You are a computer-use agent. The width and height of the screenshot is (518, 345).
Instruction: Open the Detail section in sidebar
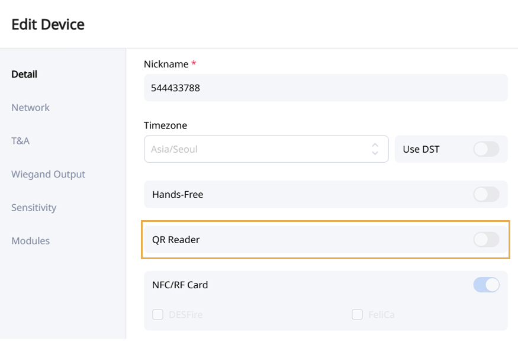click(24, 75)
